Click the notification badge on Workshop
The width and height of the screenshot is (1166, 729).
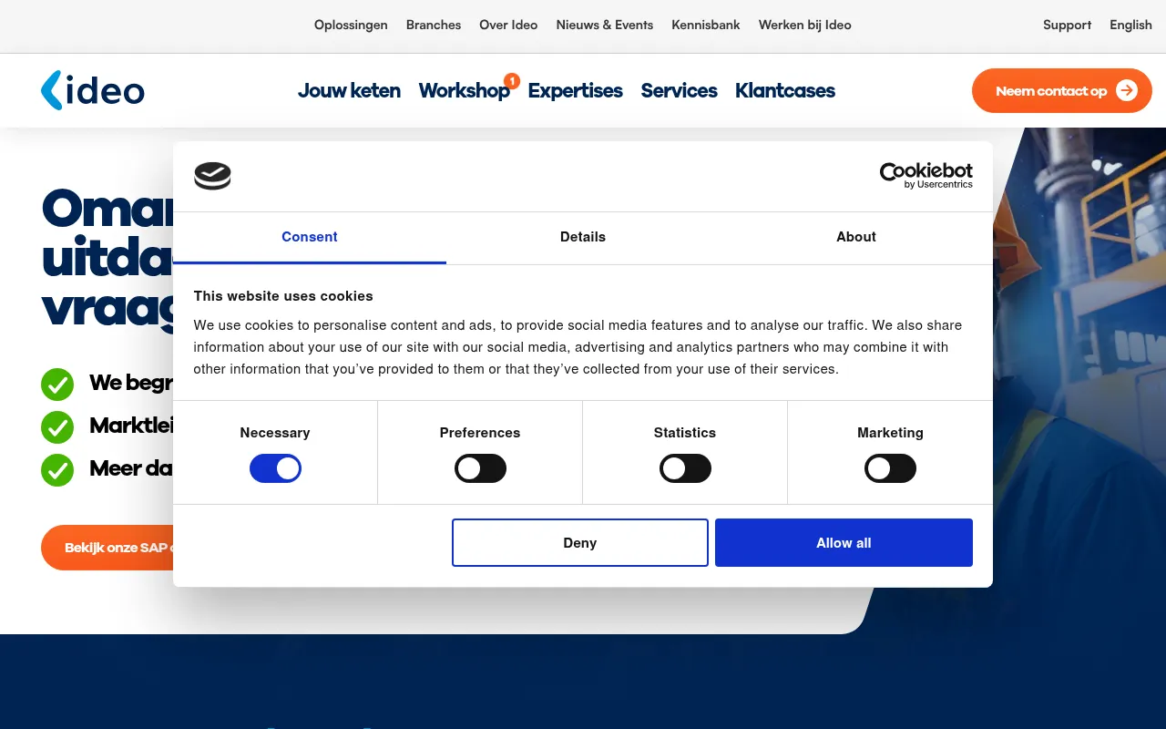click(512, 81)
